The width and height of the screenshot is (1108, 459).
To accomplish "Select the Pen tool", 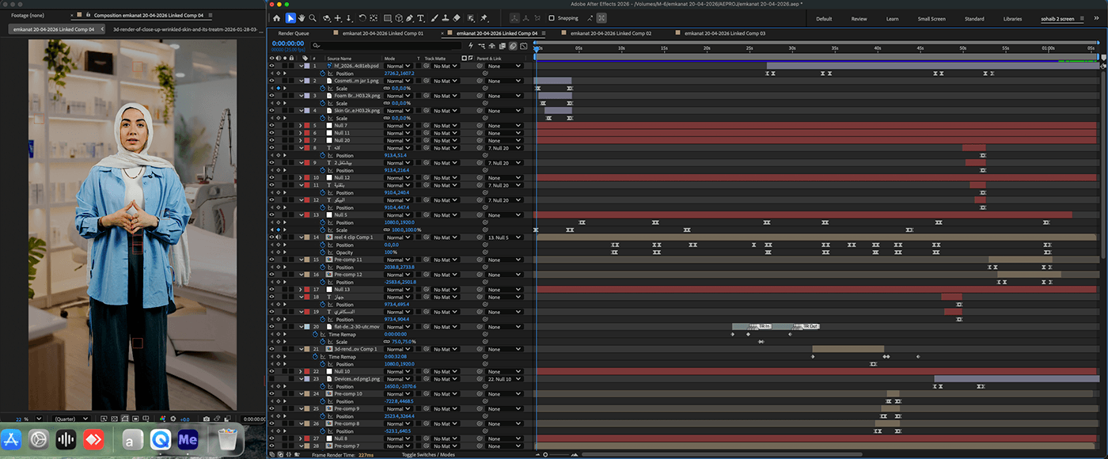I will [408, 17].
